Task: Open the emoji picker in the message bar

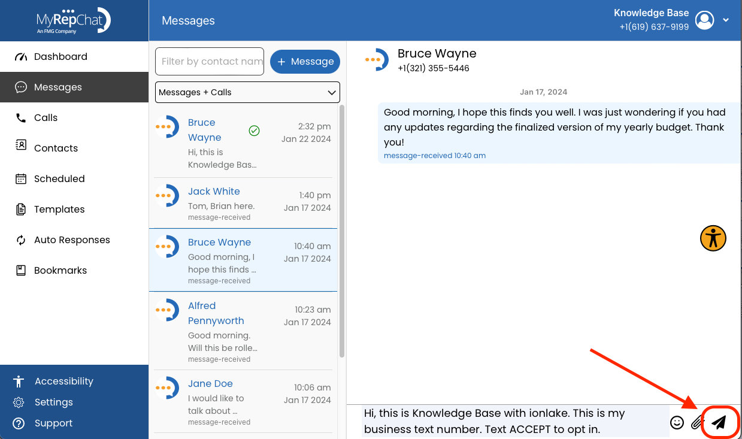Action: pyautogui.click(x=677, y=422)
